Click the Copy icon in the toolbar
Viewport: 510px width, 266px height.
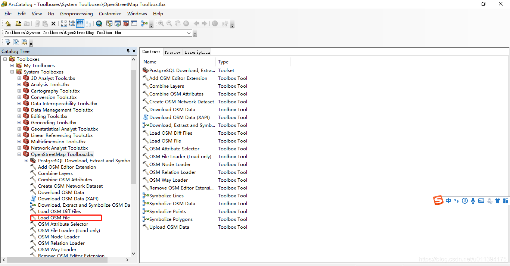[x=37, y=24]
